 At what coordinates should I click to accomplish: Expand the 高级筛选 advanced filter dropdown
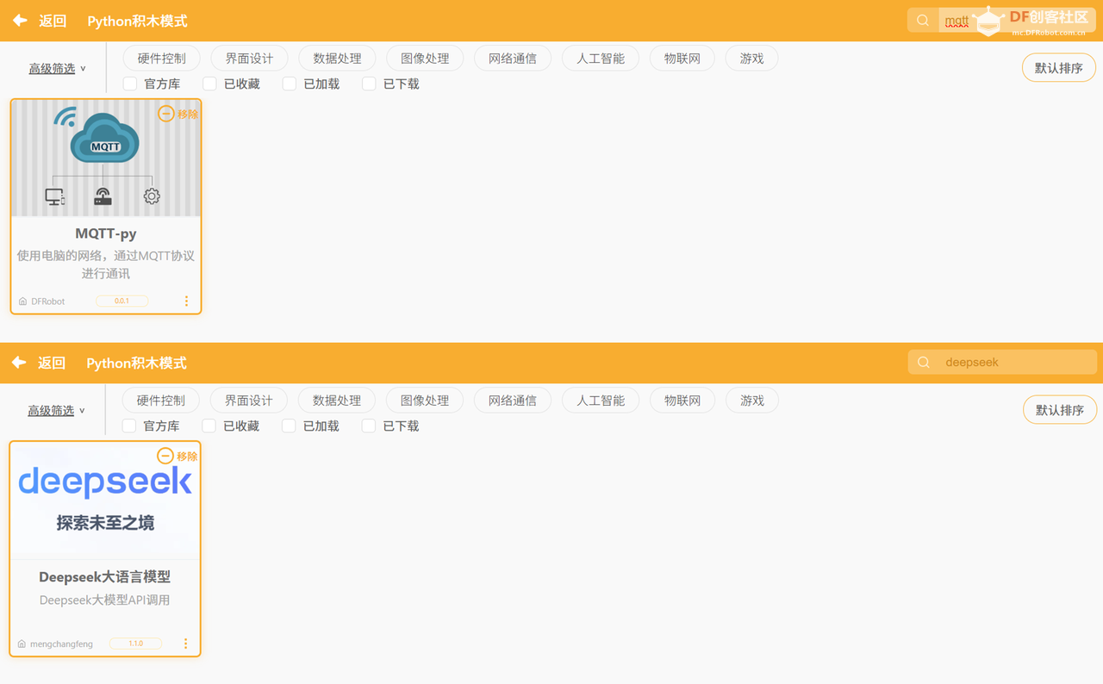click(x=57, y=67)
